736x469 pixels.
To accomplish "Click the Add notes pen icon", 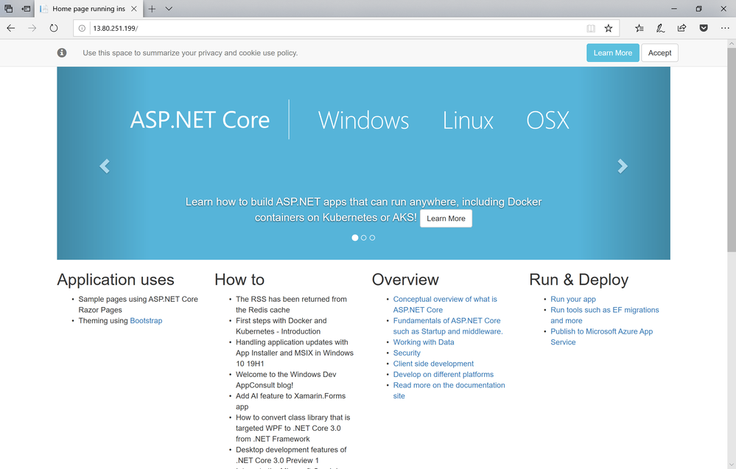I will pyautogui.click(x=660, y=28).
